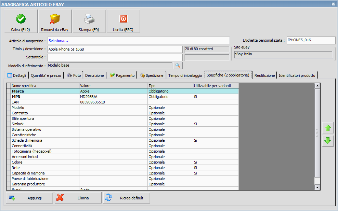Click the Etichetta personalizzata field
Viewport: 338px width, 211px height.
coord(311,40)
